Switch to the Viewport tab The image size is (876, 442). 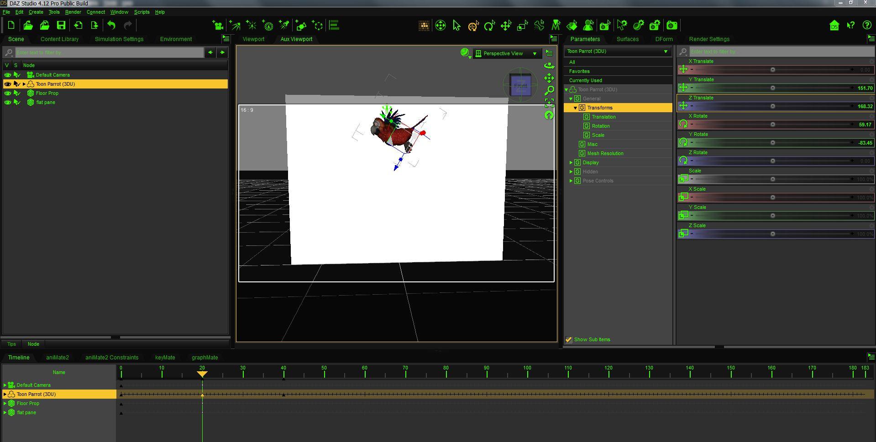tap(253, 39)
